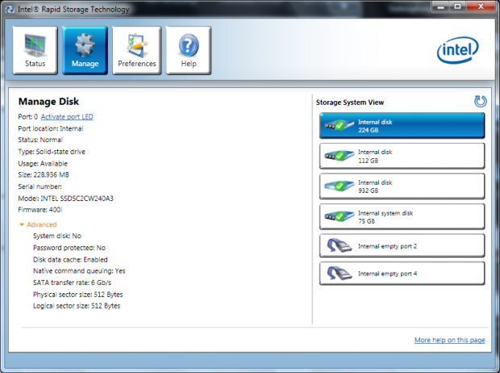Close the Rapid Storage Technology window

(x=481, y=6)
